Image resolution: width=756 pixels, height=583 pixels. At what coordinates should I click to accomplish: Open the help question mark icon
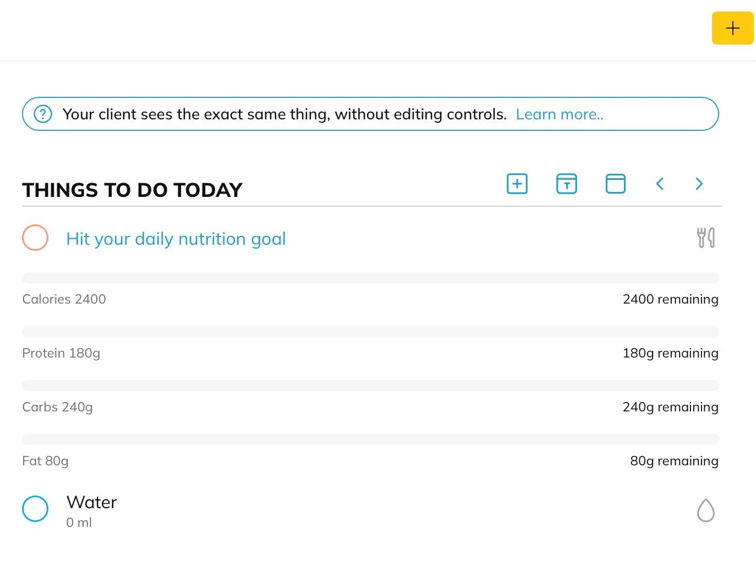pos(43,114)
